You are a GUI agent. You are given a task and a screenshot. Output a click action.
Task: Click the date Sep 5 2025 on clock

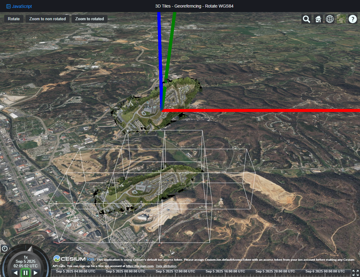click(25, 261)
